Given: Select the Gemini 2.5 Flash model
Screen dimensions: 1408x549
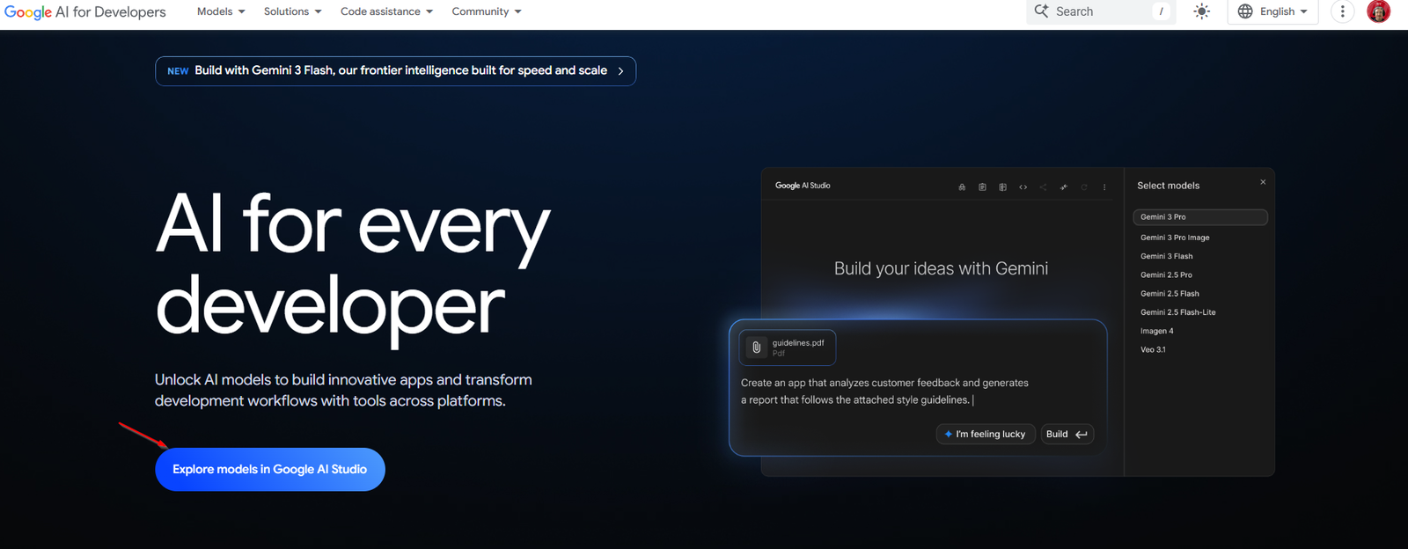Looking at the screenshot, I should tap(1170, 293).
